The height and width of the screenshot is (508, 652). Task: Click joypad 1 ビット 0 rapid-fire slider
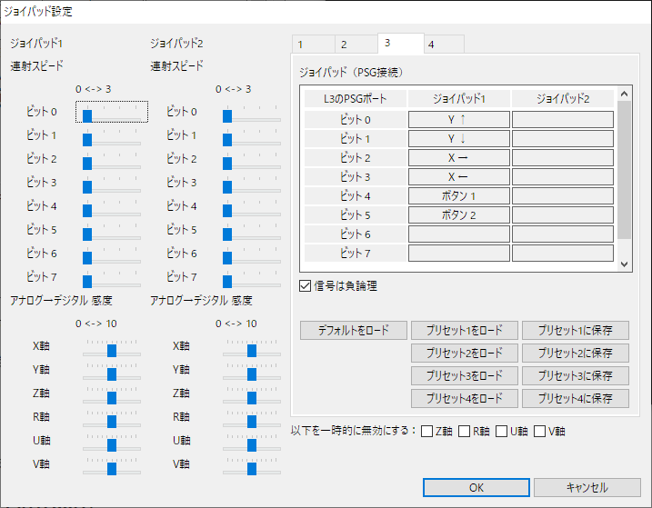[x=113, y=114]
